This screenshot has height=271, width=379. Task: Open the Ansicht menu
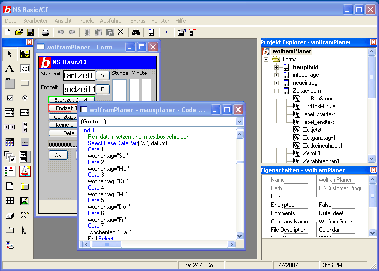(x=63, y=21)
